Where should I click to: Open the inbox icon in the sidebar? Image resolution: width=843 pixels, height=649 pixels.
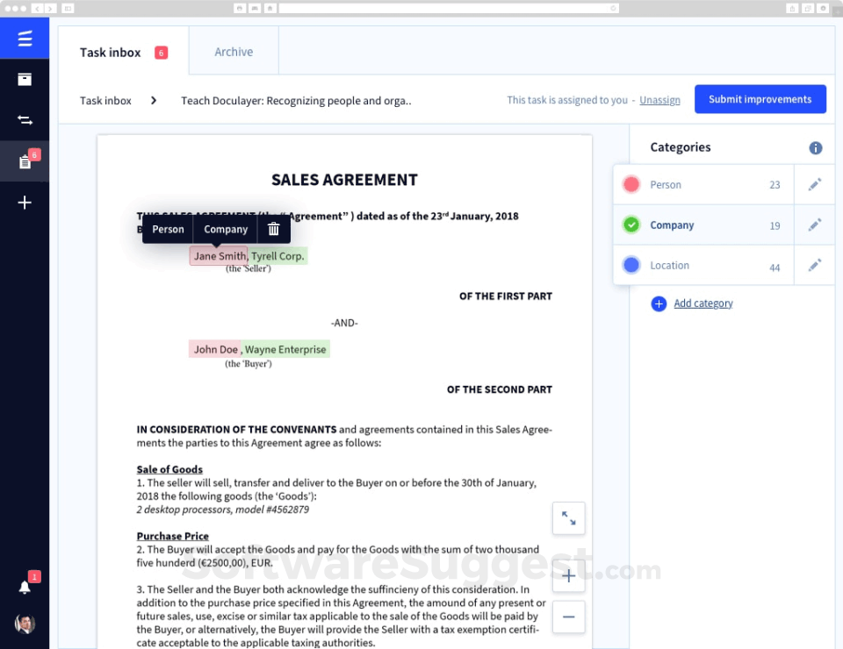coord(24,79)
